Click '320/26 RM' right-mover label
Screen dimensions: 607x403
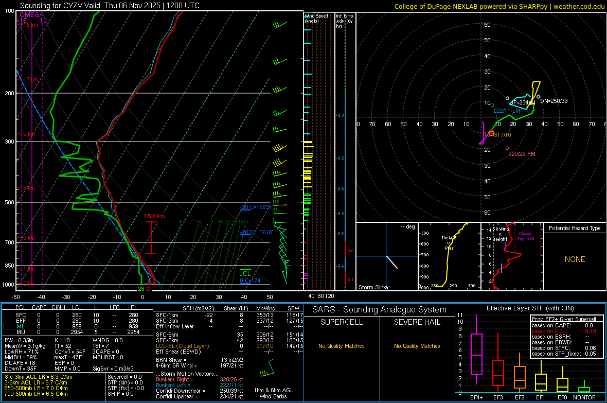pyautogui.click(x=522, y=154)
